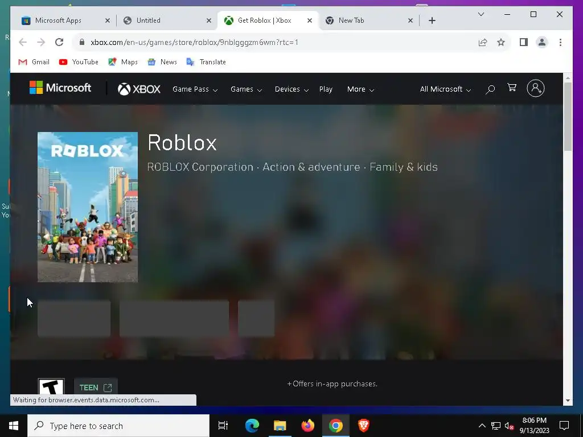The width and height of the screenshot is (583, 437).
Task: Open a new tab with plus button
Action: (432, 20)
